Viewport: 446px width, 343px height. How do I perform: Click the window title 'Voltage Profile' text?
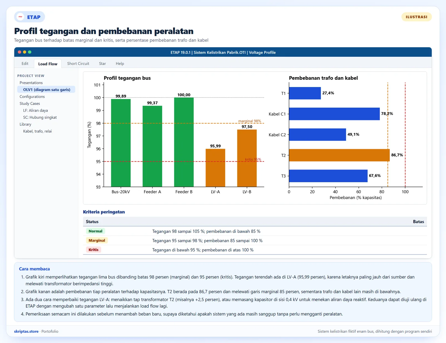click(x=262, y=52)
